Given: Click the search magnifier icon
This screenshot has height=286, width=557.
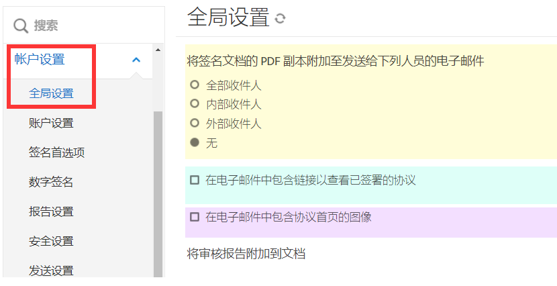Looking at the screenshot, I should [x=21, y=26].
